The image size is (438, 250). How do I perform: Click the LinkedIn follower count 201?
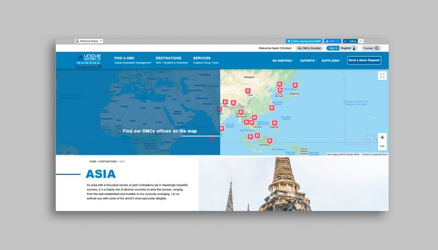click(361, 41)
